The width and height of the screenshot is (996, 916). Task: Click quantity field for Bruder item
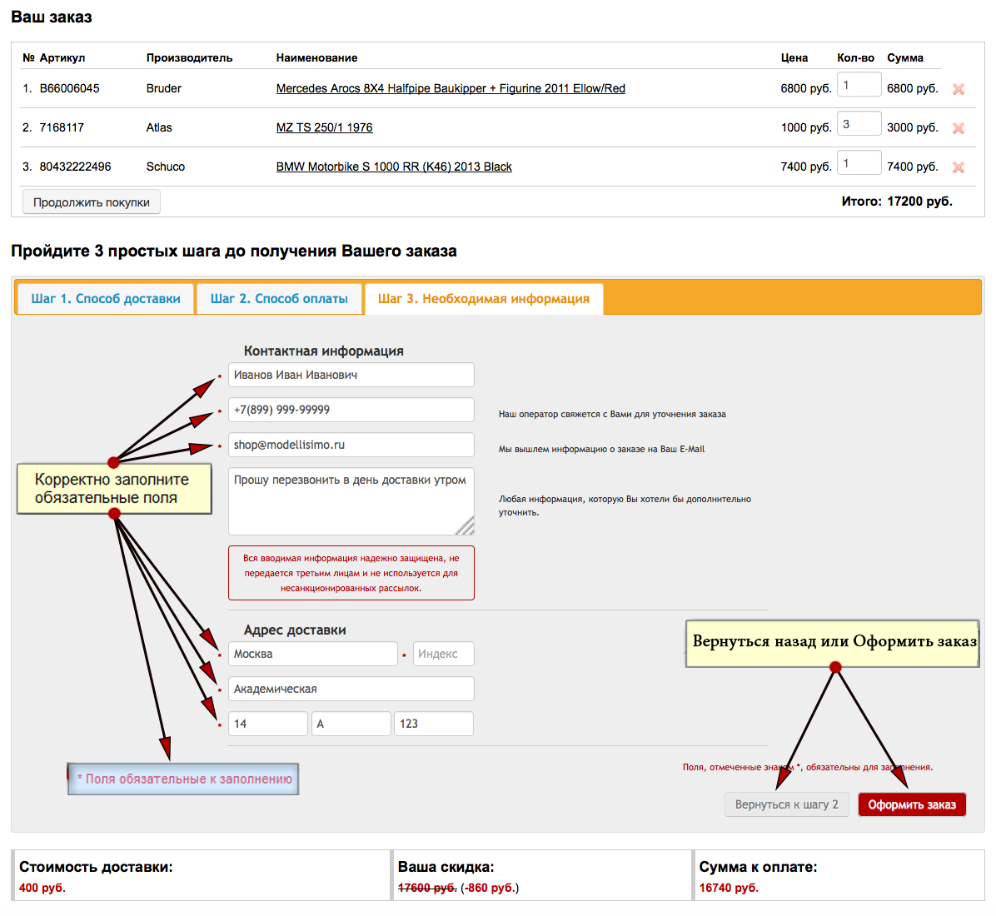pyautogui.click(x=858, y=85)
